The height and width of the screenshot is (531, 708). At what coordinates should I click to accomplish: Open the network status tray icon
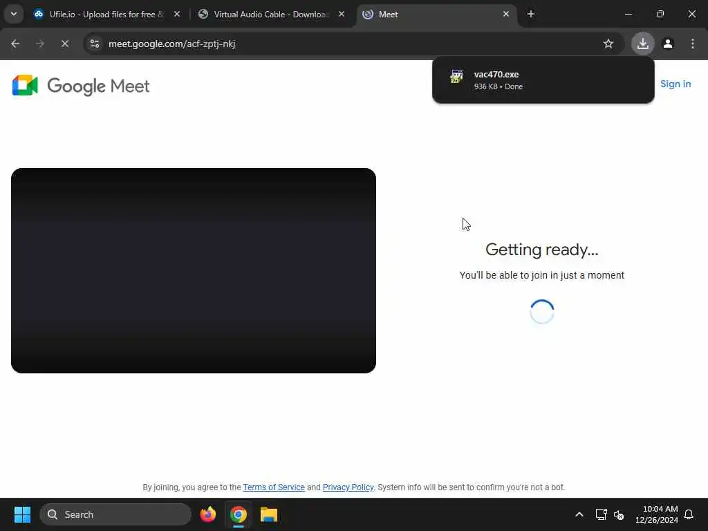601,514
